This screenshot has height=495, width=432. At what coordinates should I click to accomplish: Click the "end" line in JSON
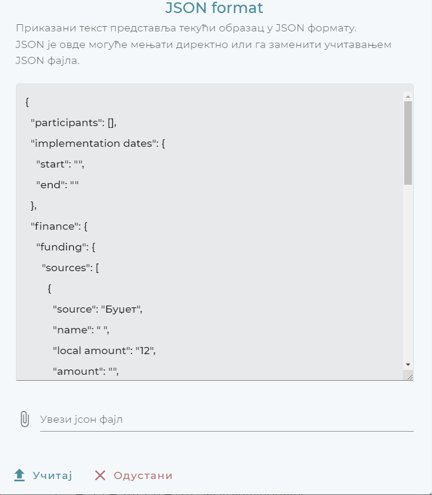coord(57,185)
